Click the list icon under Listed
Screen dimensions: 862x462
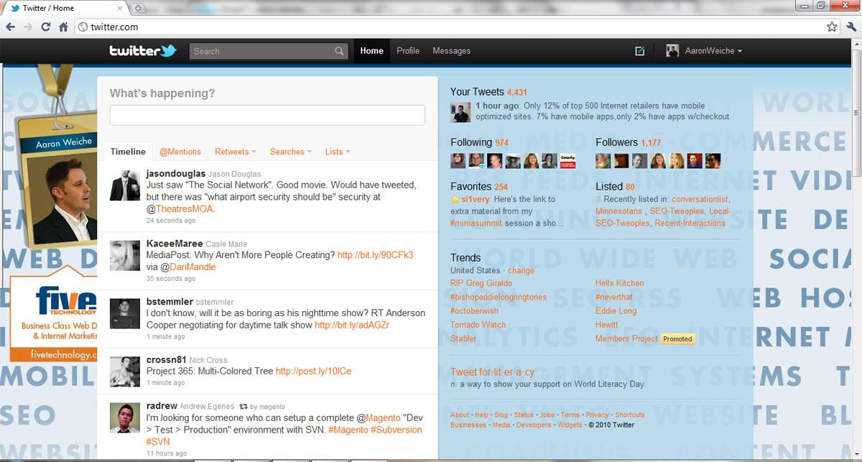(599, 199)
